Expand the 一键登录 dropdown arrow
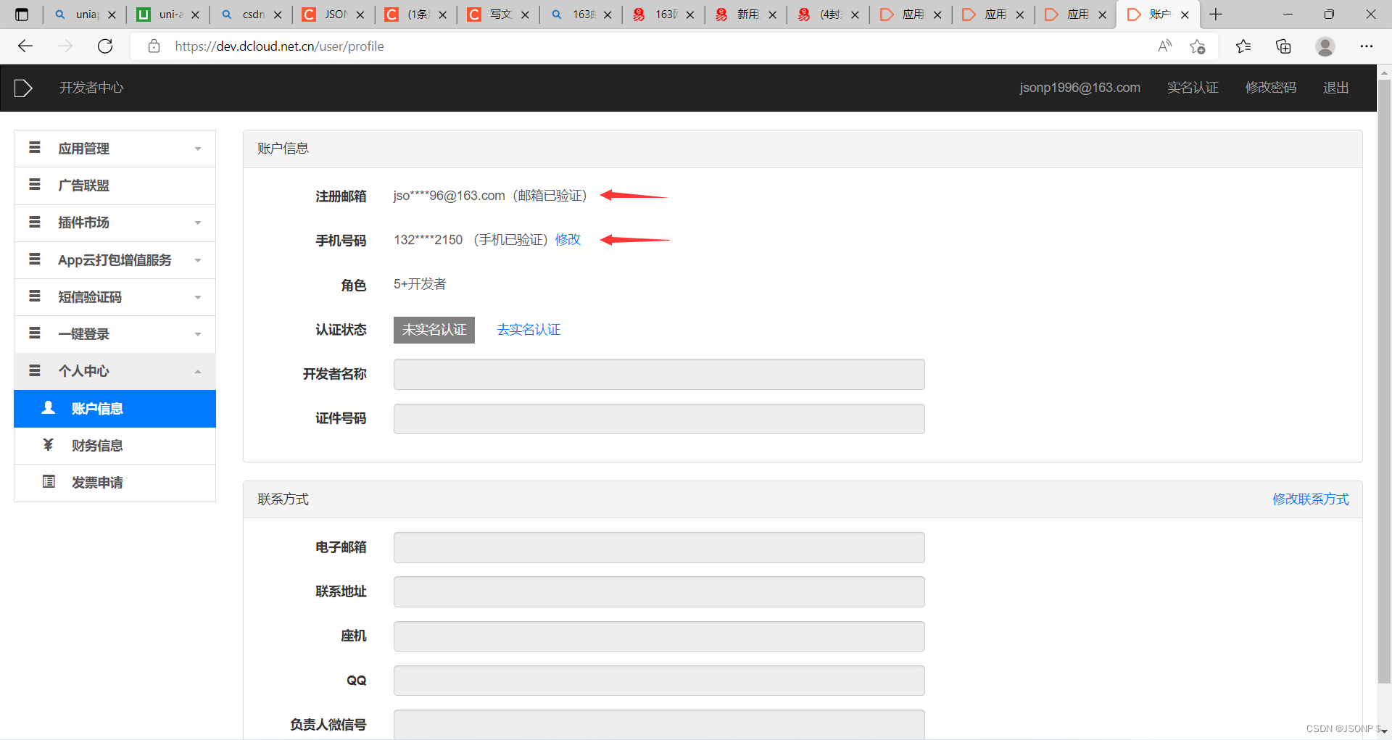 tap(198, 334)
